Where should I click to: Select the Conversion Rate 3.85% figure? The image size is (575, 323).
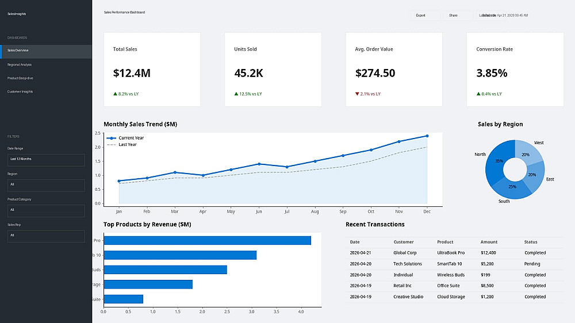tap(492, 74)
